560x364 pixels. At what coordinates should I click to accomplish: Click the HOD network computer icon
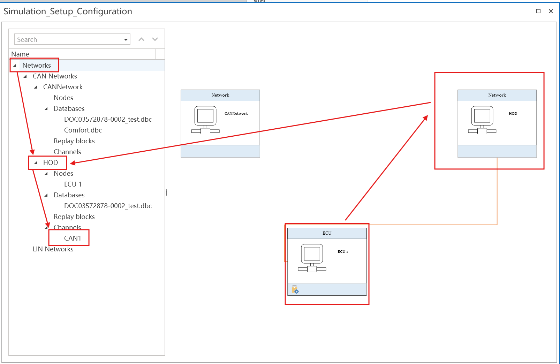(482, 120)
